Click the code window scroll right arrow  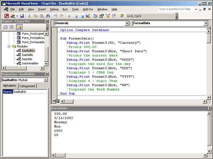click(204, 101)
